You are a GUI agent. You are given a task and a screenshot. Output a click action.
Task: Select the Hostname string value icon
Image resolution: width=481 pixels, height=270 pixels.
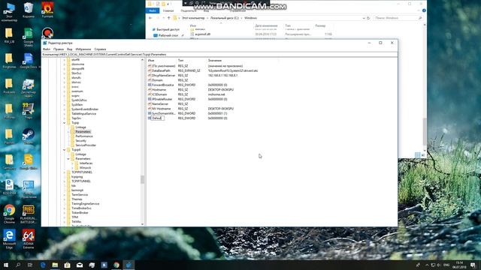pos(150,90)
